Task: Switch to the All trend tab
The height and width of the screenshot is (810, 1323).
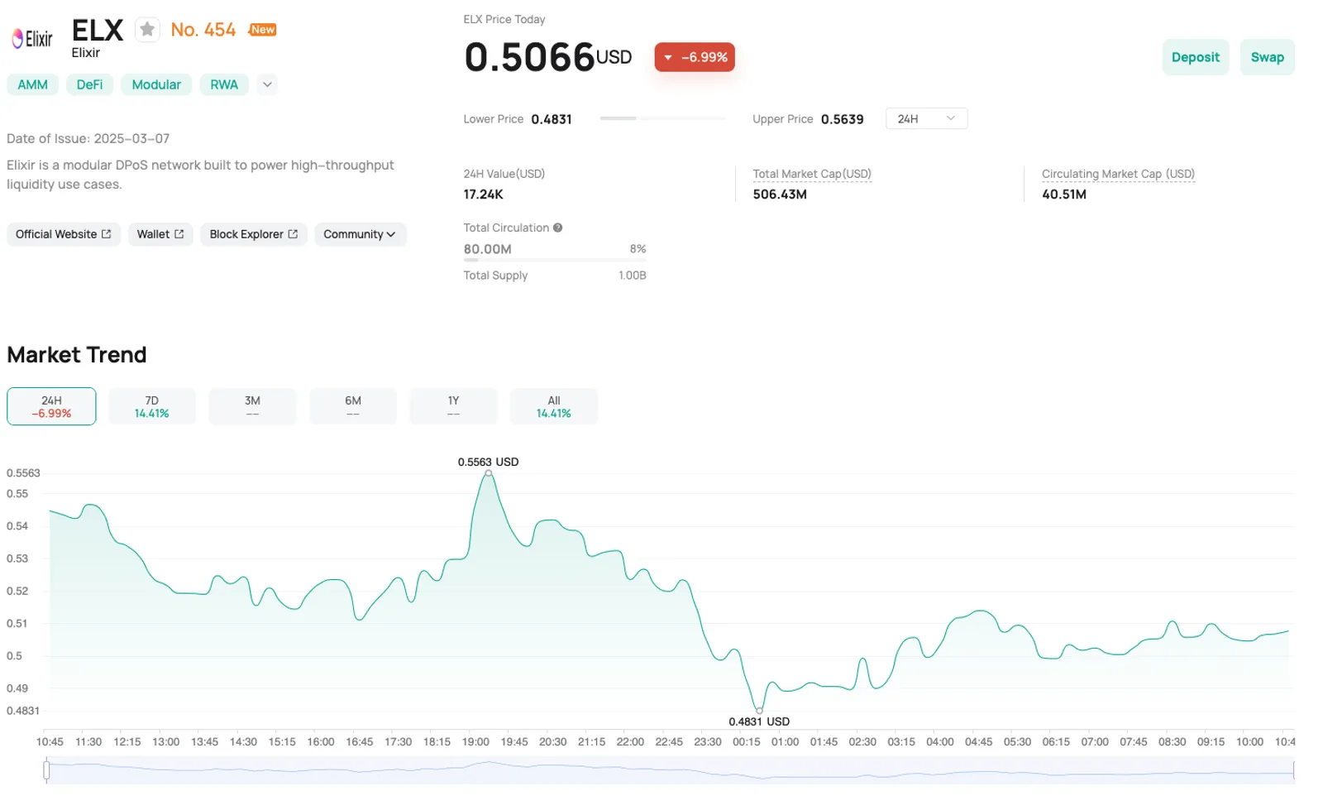Action: click(x=554, y=406)
